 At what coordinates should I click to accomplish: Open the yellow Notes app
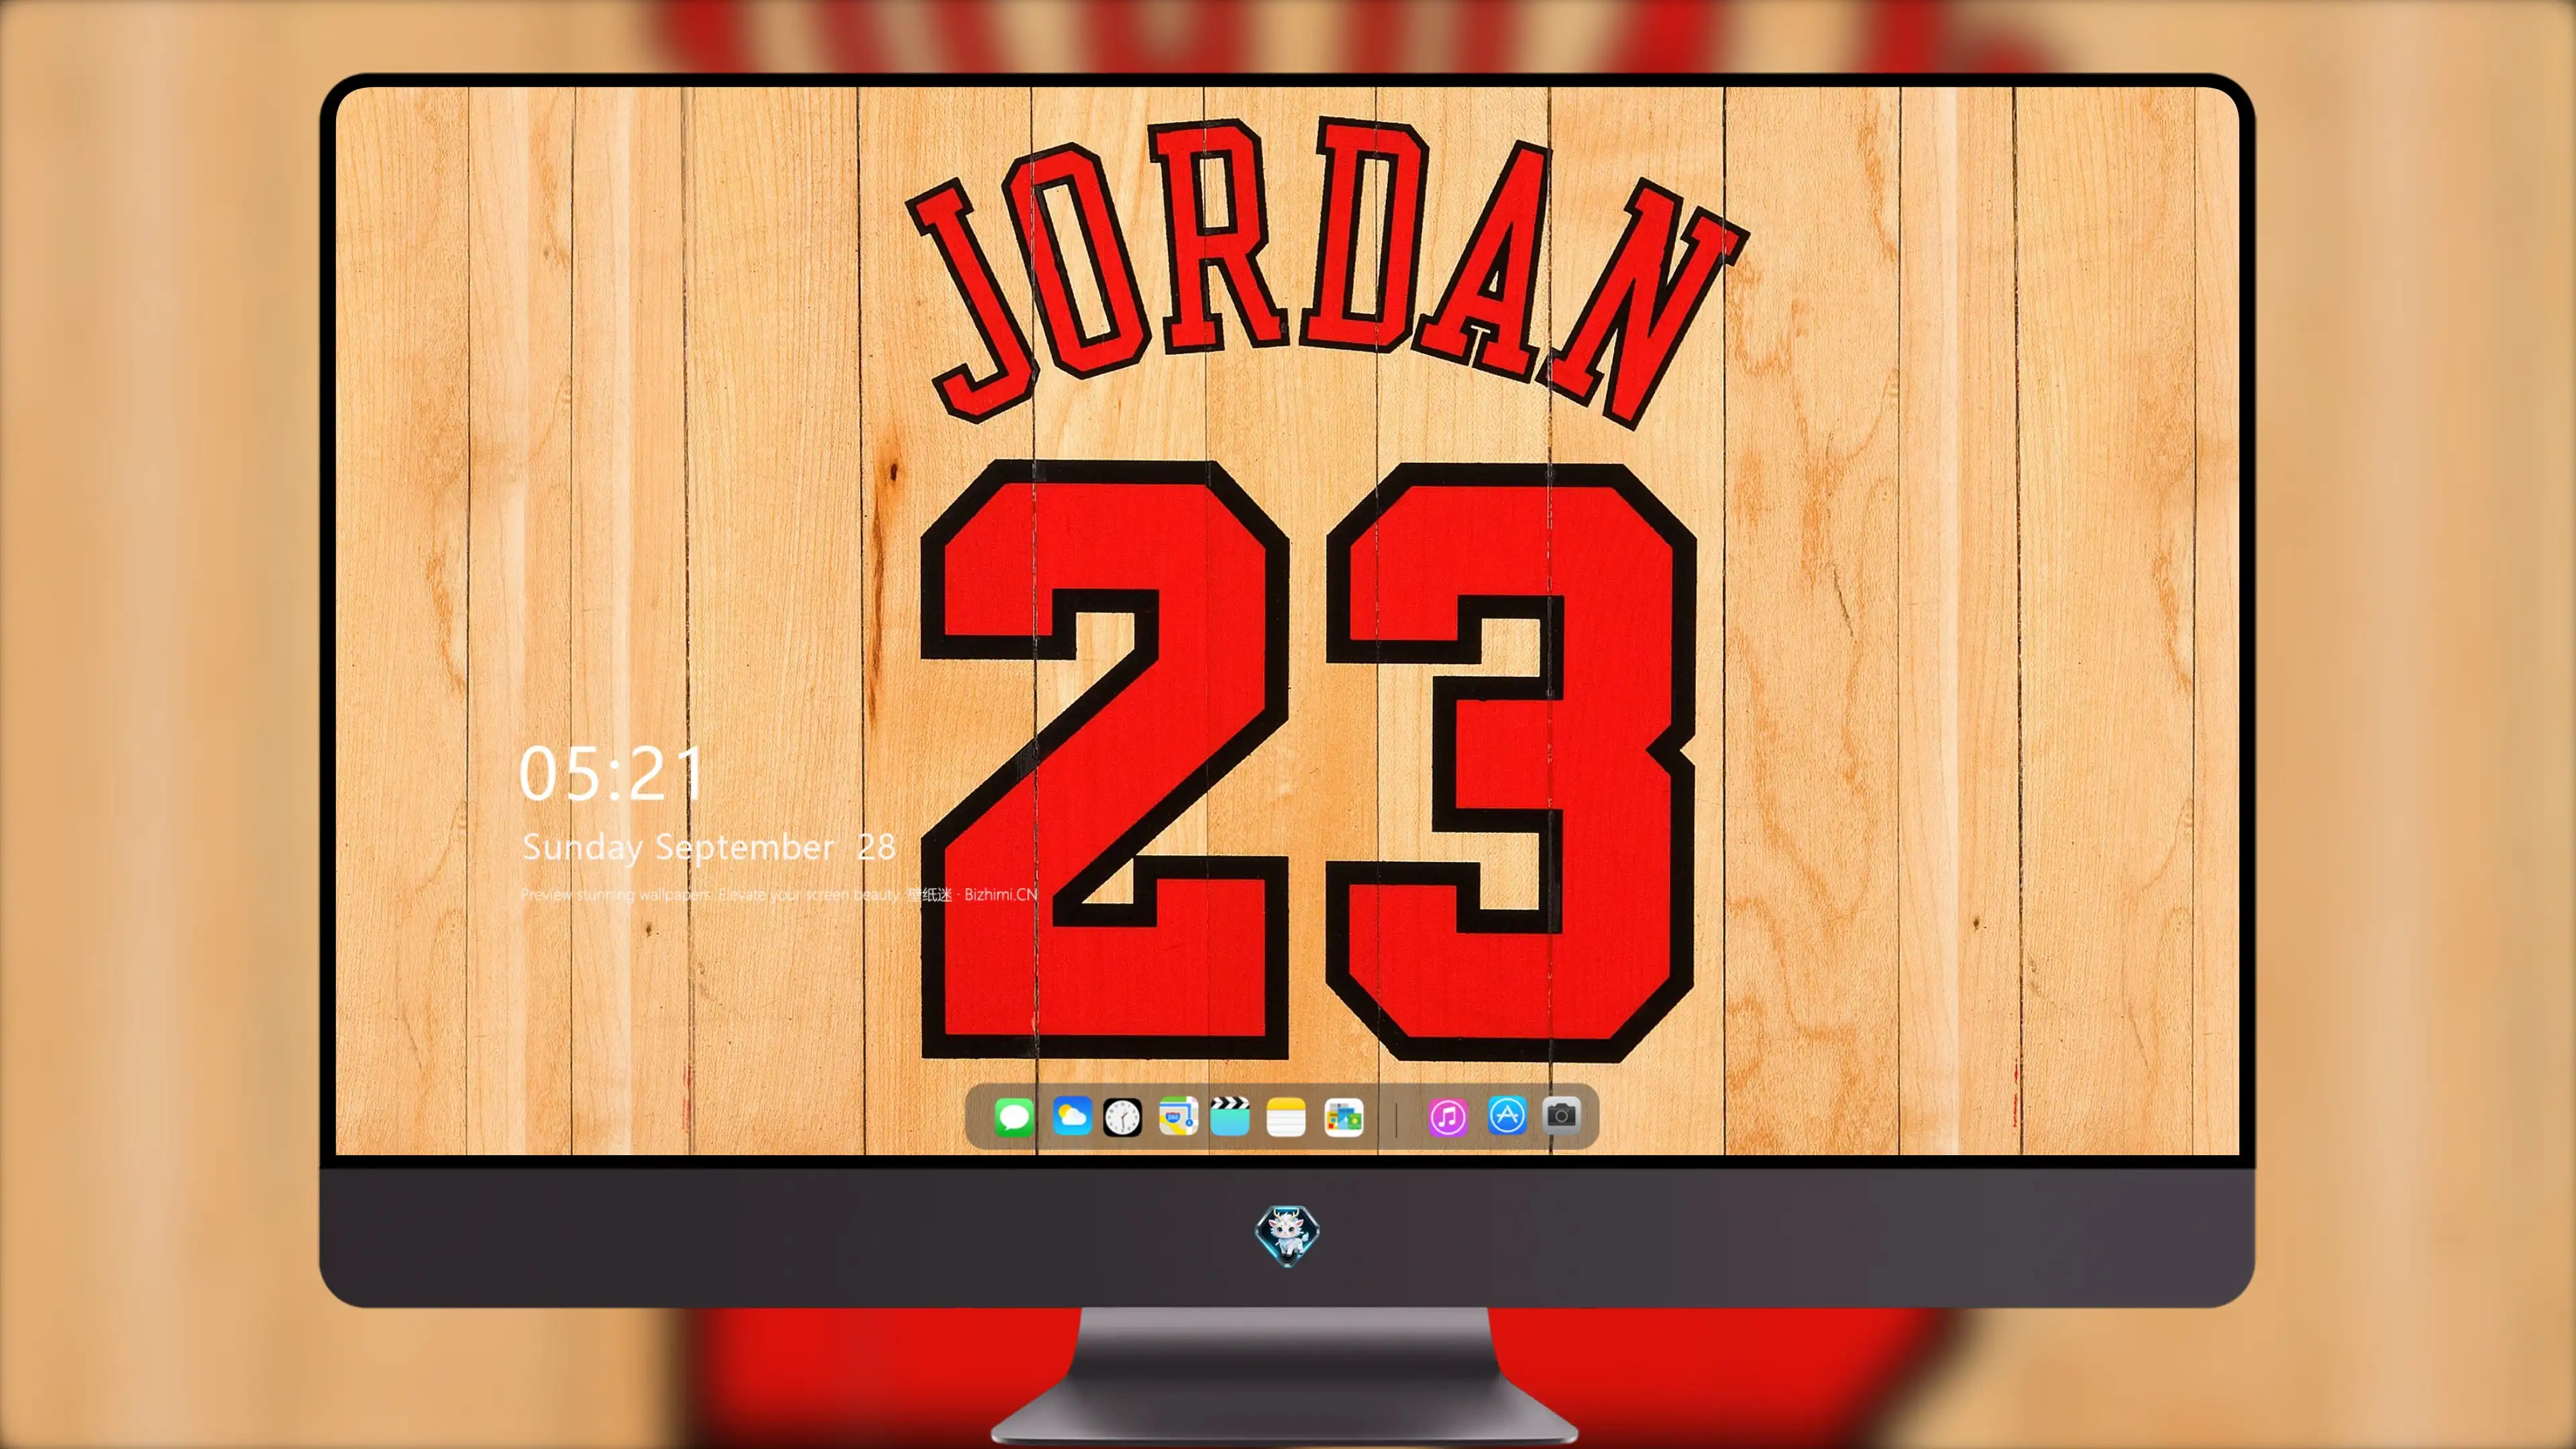[1286, 1117]
